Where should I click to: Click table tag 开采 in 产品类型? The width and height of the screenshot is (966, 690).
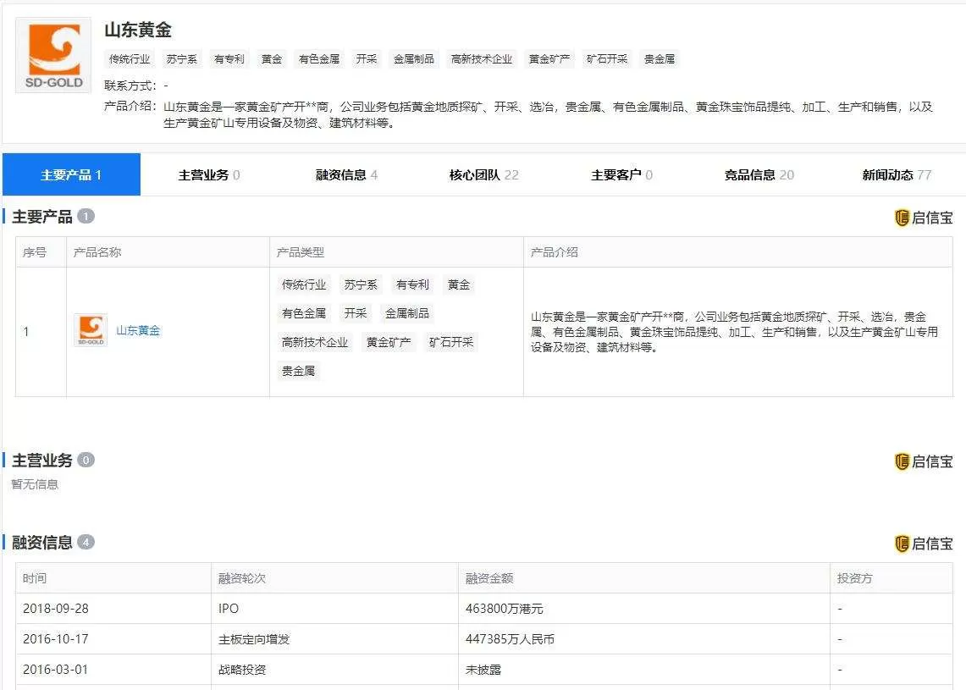click(356, 313)
